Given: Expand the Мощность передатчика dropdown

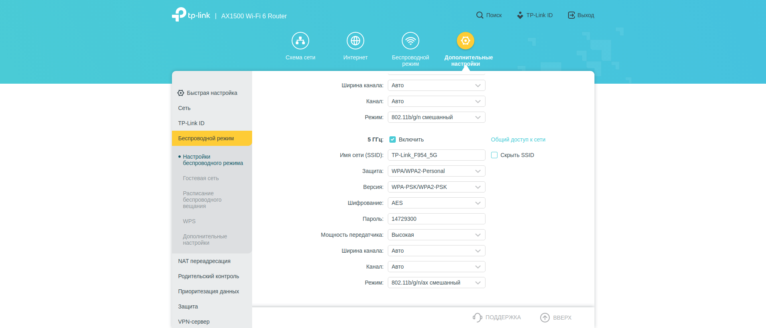Looking at the screenshot, I should (x=436, y=235).
